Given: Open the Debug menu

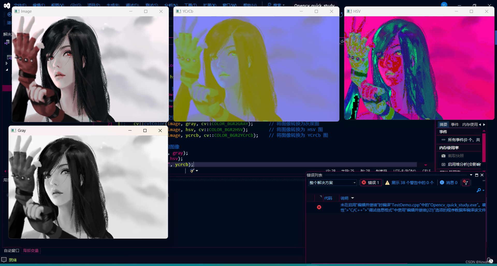Looking at the screenshot, I should coord(132,5).
